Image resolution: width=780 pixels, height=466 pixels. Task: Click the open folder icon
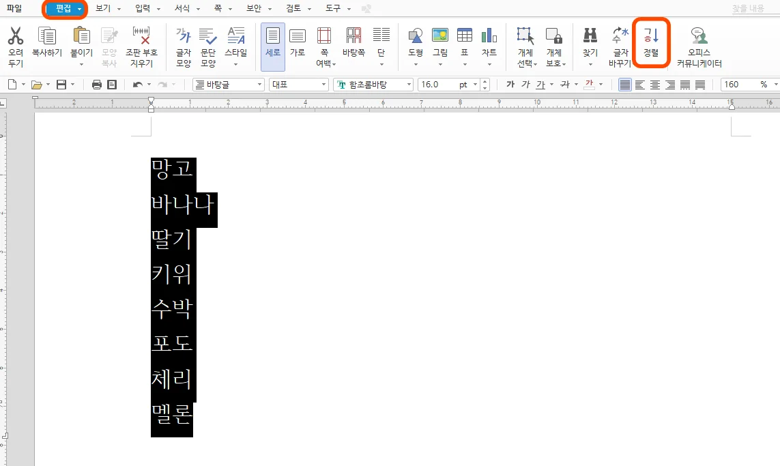click(36, 85)
